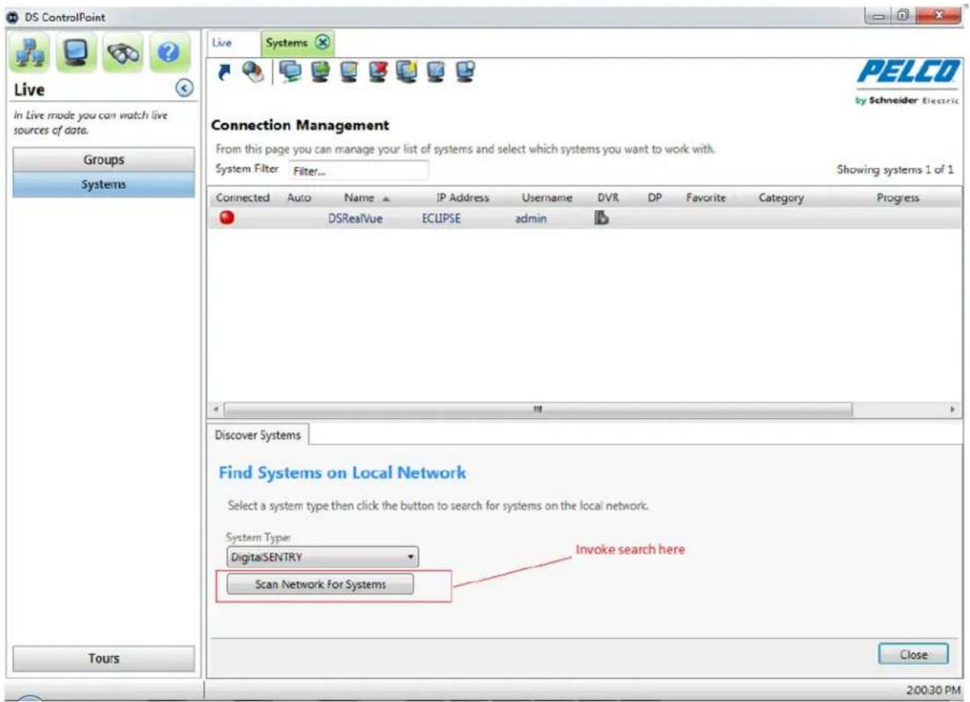Click the ECLIPSE IP address cell
This screenshot has height=702, width=970.
pos(441,218)
